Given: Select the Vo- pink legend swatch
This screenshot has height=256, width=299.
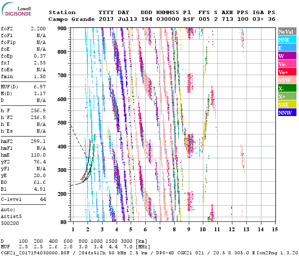Looking at the screenshot, I should click(x=287, y=64).
